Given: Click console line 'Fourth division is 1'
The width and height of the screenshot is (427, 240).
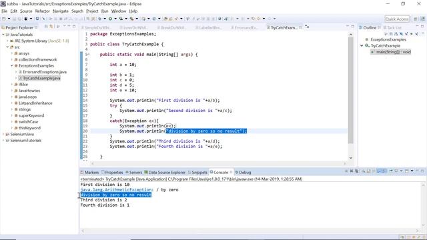Looking at the screenshot, I should click(105, 205).
